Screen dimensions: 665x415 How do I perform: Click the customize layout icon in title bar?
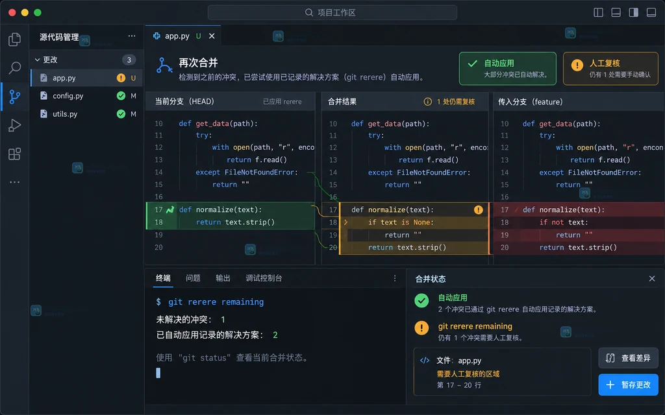(651, 12)
